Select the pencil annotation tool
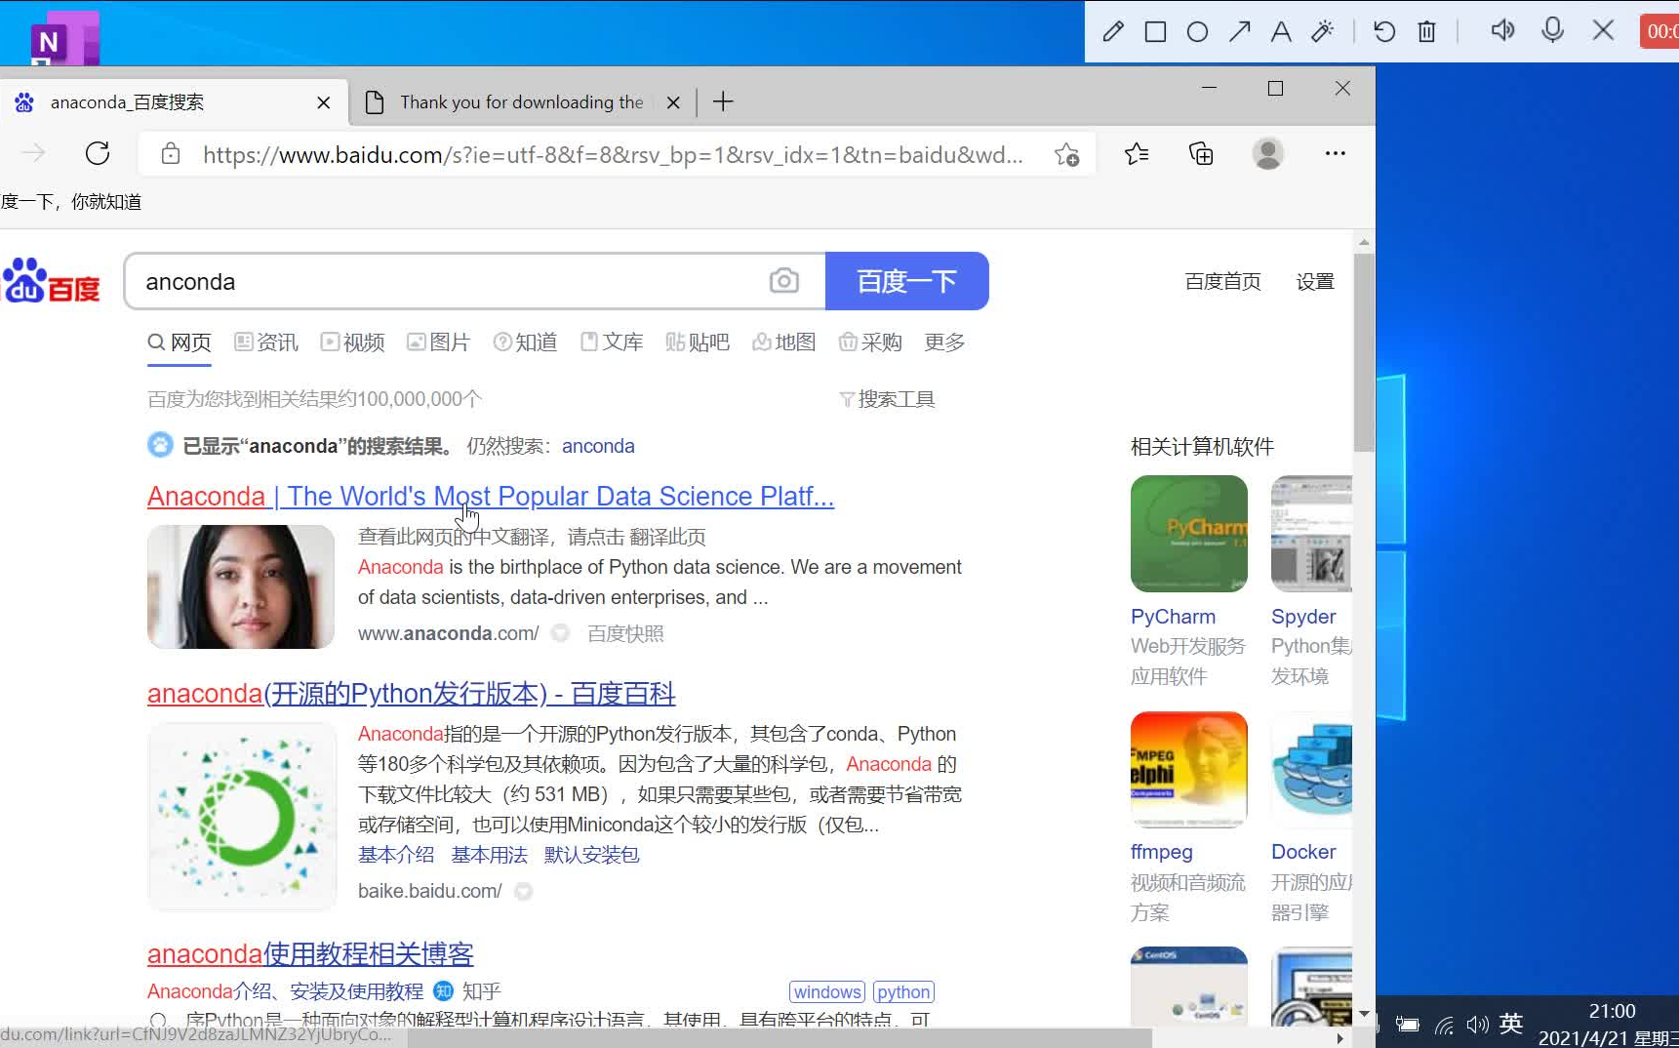The image size is (1679, 1048). click(x=1113, y=32)
